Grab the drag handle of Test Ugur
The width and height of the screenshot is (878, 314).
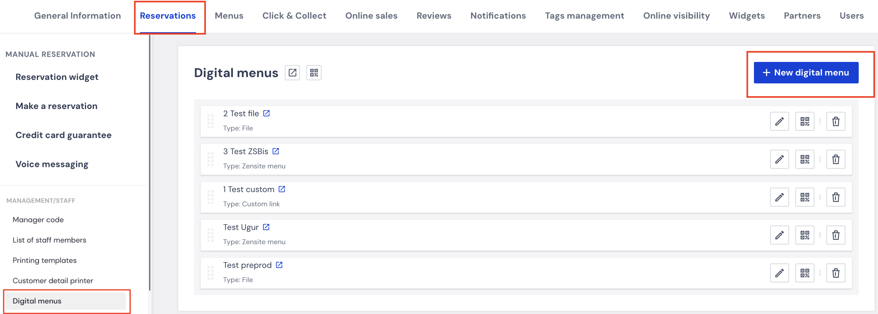pos(210,235)
